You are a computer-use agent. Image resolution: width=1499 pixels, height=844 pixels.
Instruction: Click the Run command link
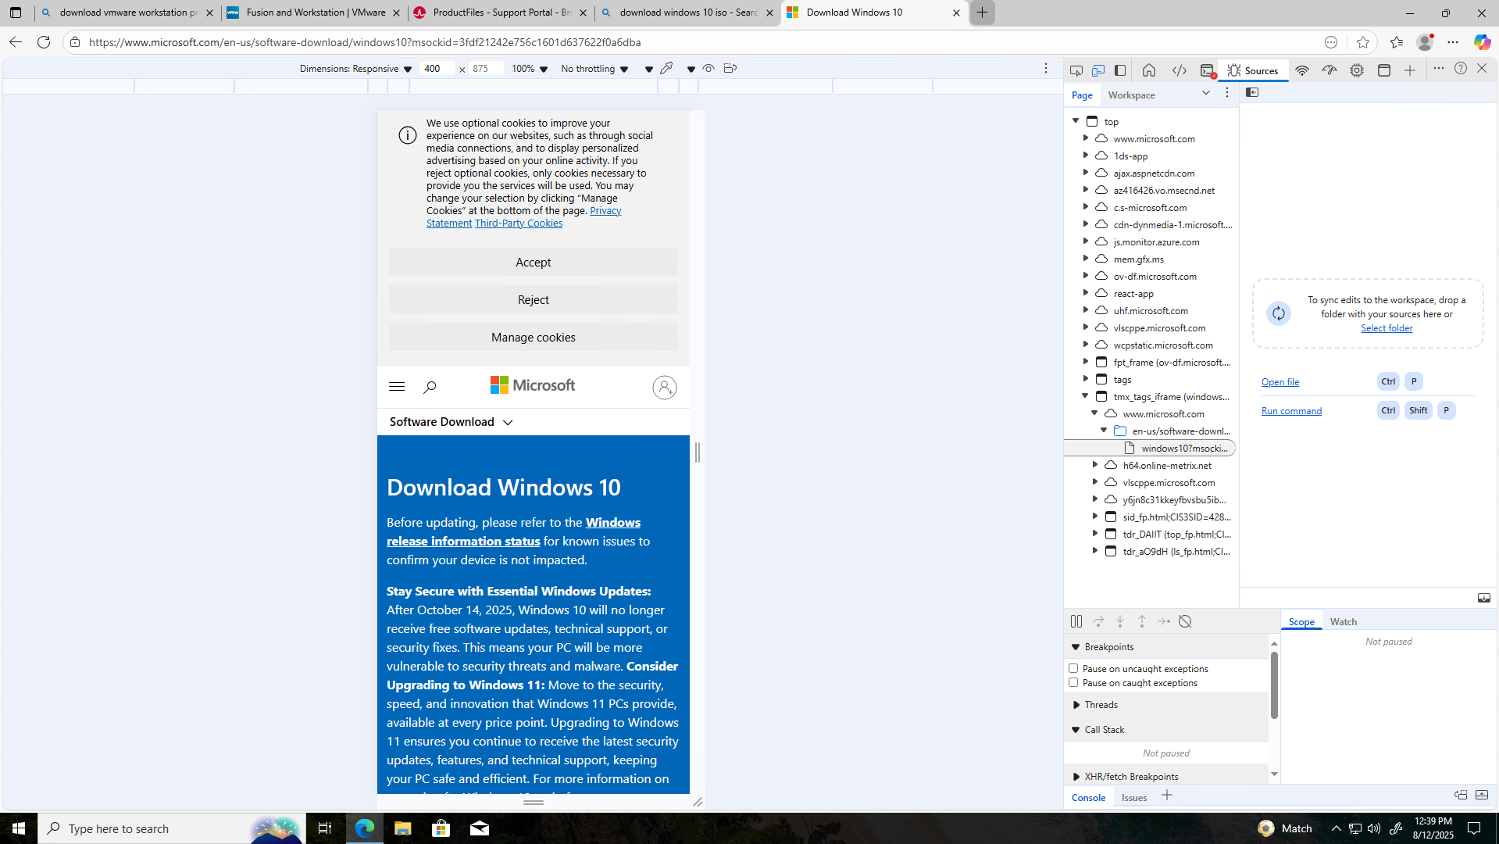(x=1291, y=411)
